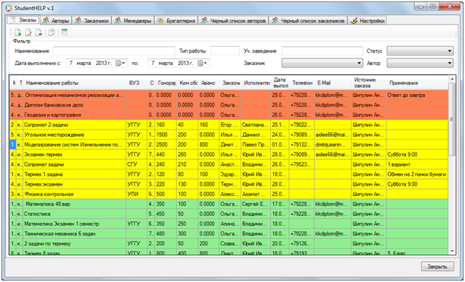Click the 'Термех 1 задача' cell
Image resolution: width=465 pixels, height=282 pixels.
[x=75, y=175]
